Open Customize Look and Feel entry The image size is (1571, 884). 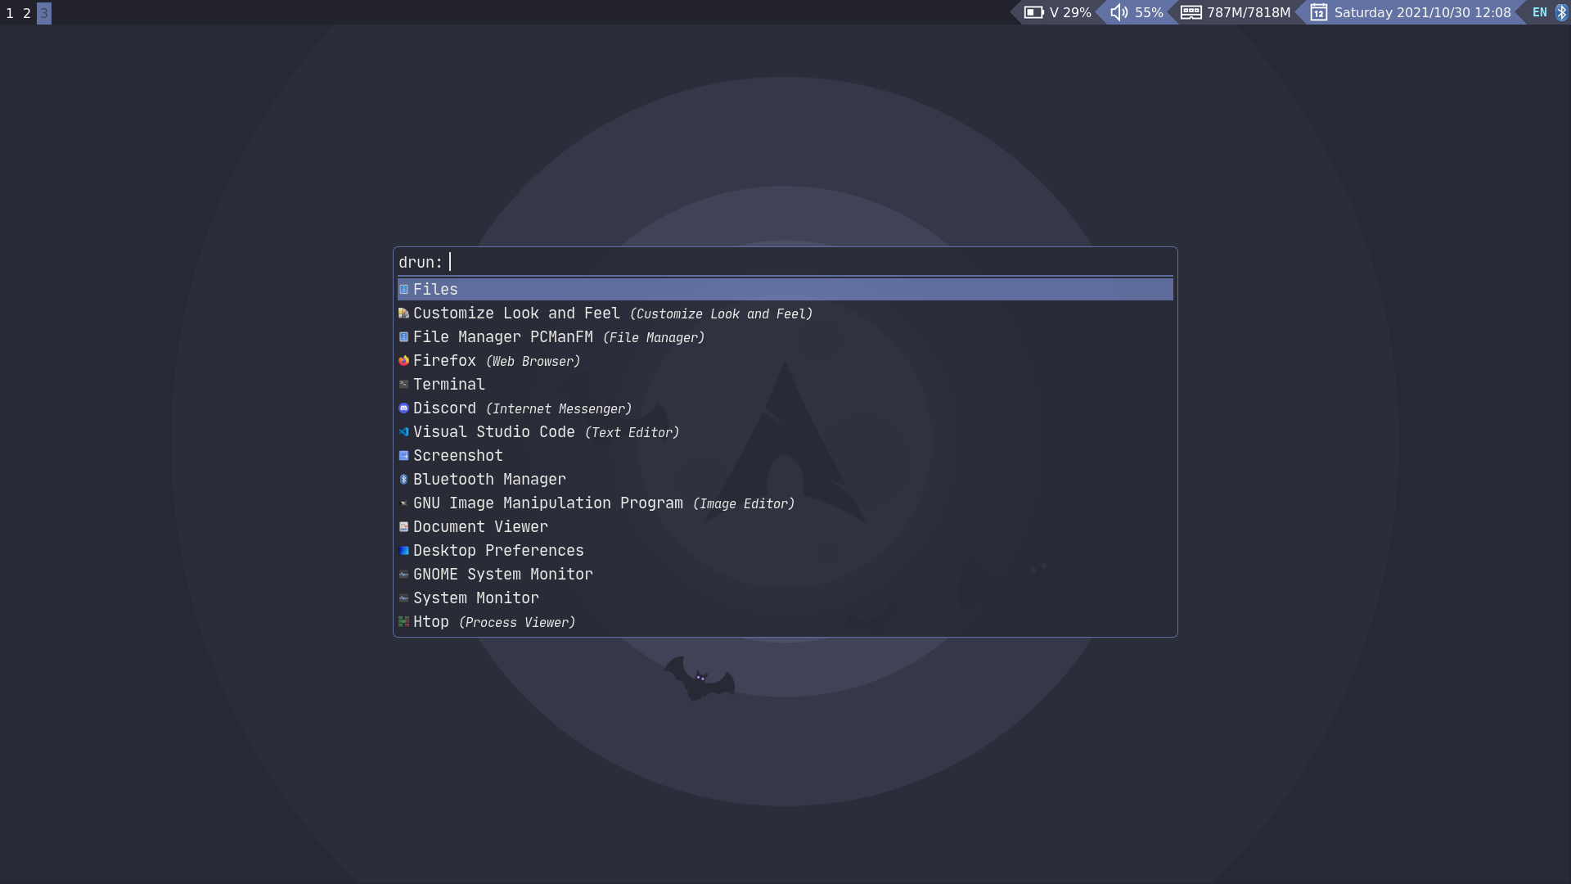(x=516, y=313)
